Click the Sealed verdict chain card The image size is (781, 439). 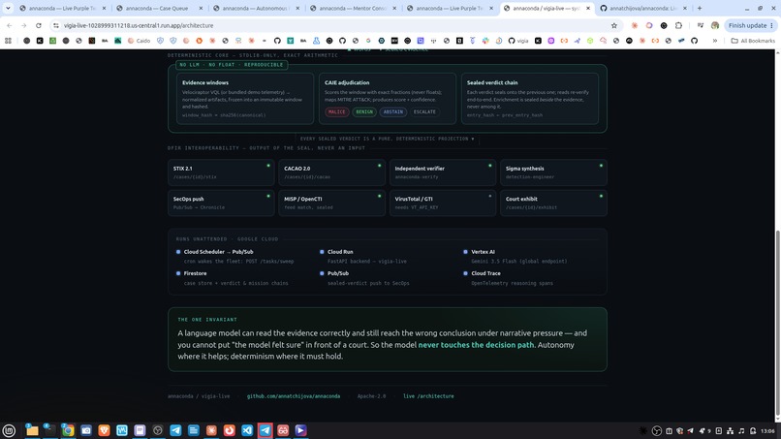pyautogui.click(x=530, y=99)
